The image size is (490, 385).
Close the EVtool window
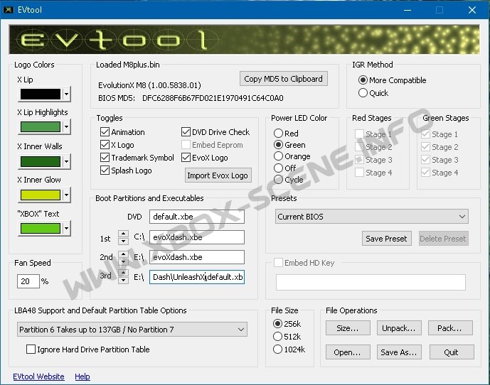point(472,10)
